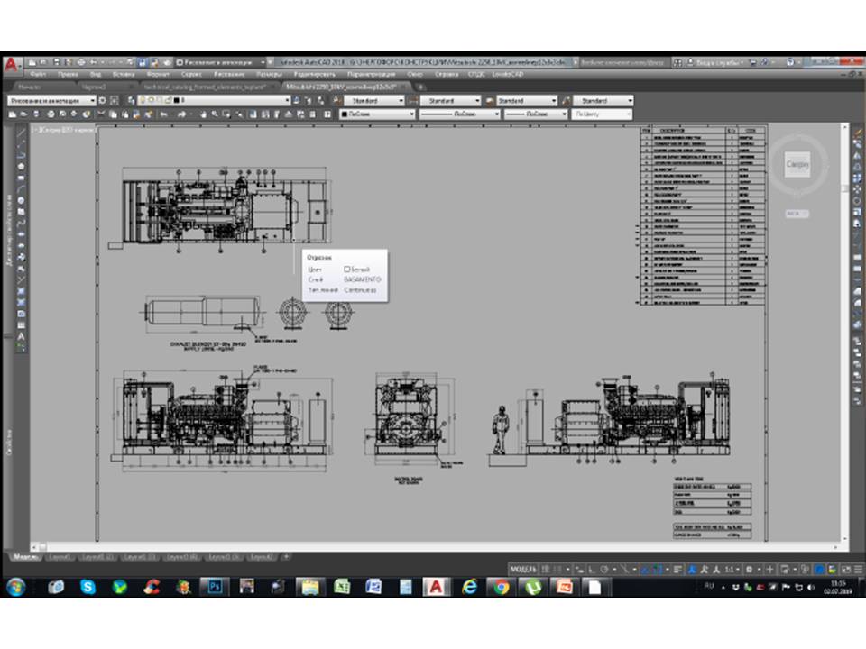Click the ViewCube top face
This screenshot has height=649, width=866.
[797, 165]
